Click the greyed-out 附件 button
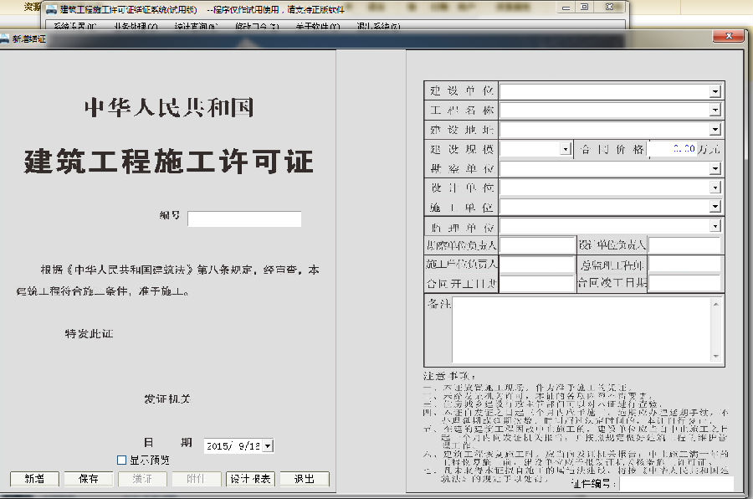This screenshot has width=753, height=499. pos(197,479)
